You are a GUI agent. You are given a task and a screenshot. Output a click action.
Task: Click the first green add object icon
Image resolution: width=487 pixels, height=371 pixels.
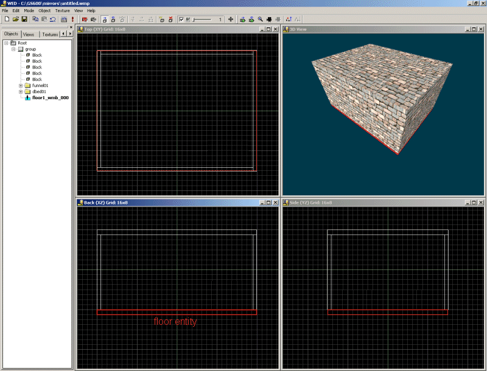point(242,19)
